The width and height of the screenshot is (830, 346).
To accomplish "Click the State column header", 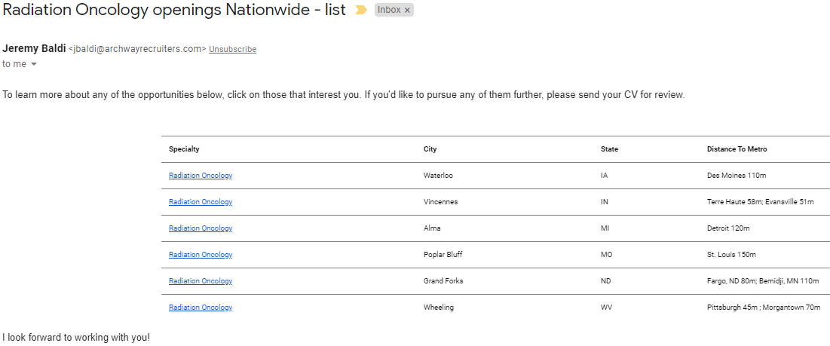I will click(x=609, y=149).
